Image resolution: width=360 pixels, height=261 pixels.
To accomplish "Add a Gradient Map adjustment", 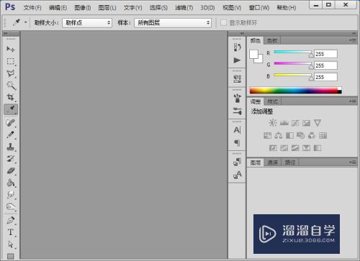I will tap(318, 148).
